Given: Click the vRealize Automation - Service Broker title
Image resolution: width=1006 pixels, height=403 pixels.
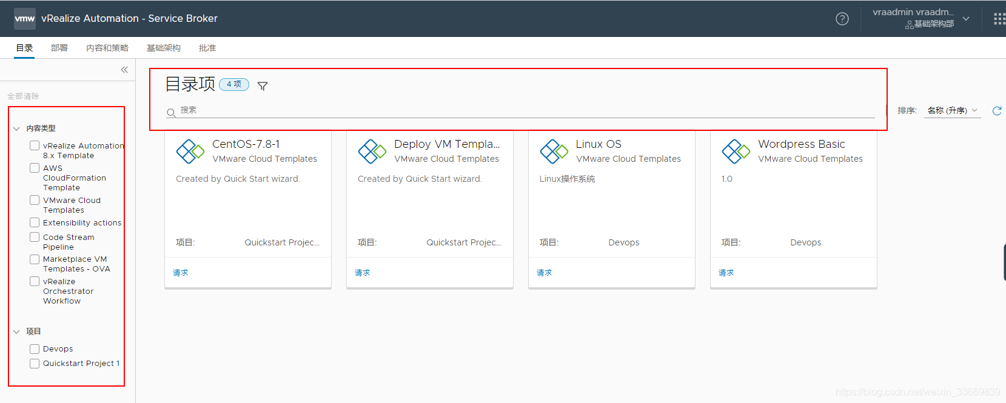Looking at the screenshot, I should [x=129, y=19].
